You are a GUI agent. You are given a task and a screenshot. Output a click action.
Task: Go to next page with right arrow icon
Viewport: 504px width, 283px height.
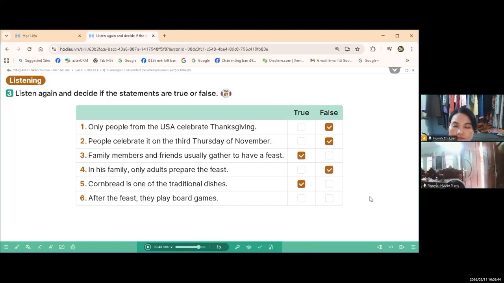click(402, 247)
